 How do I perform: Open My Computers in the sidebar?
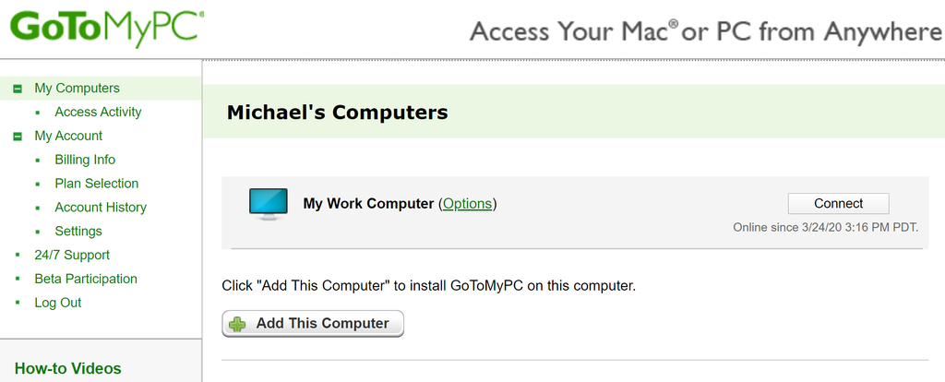tap(77, 89)
